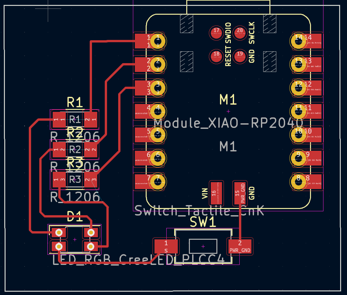
Task: Click the yellow D1 reference designator
Action: pyautogui.click(x=75, y=216)
